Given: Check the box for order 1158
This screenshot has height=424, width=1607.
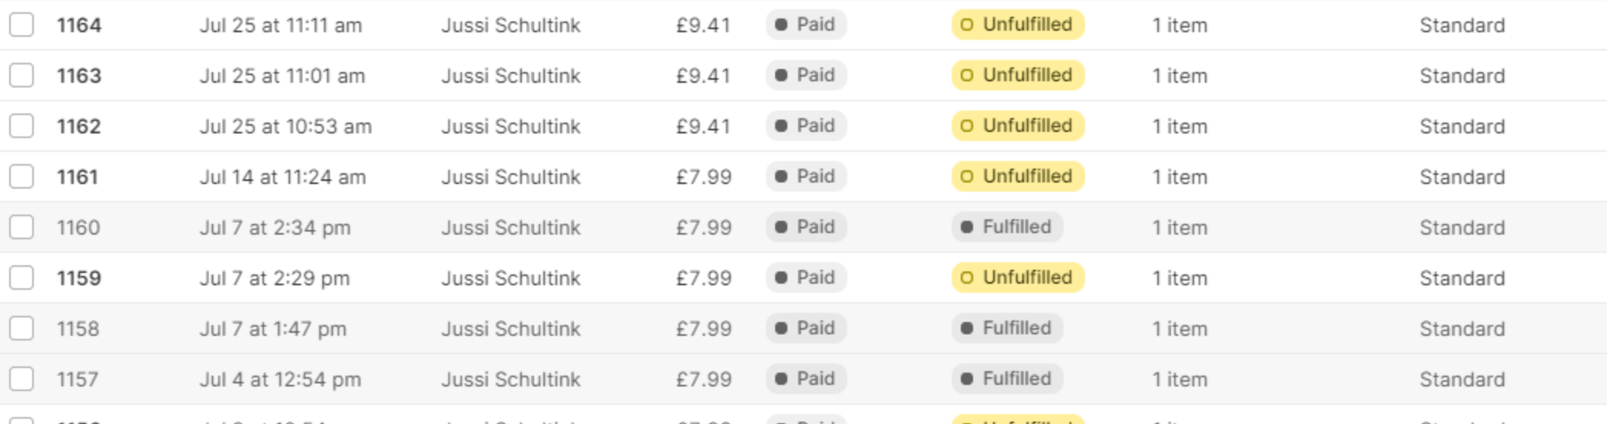Looking at the screenshot, I should [x=21, y=328].
